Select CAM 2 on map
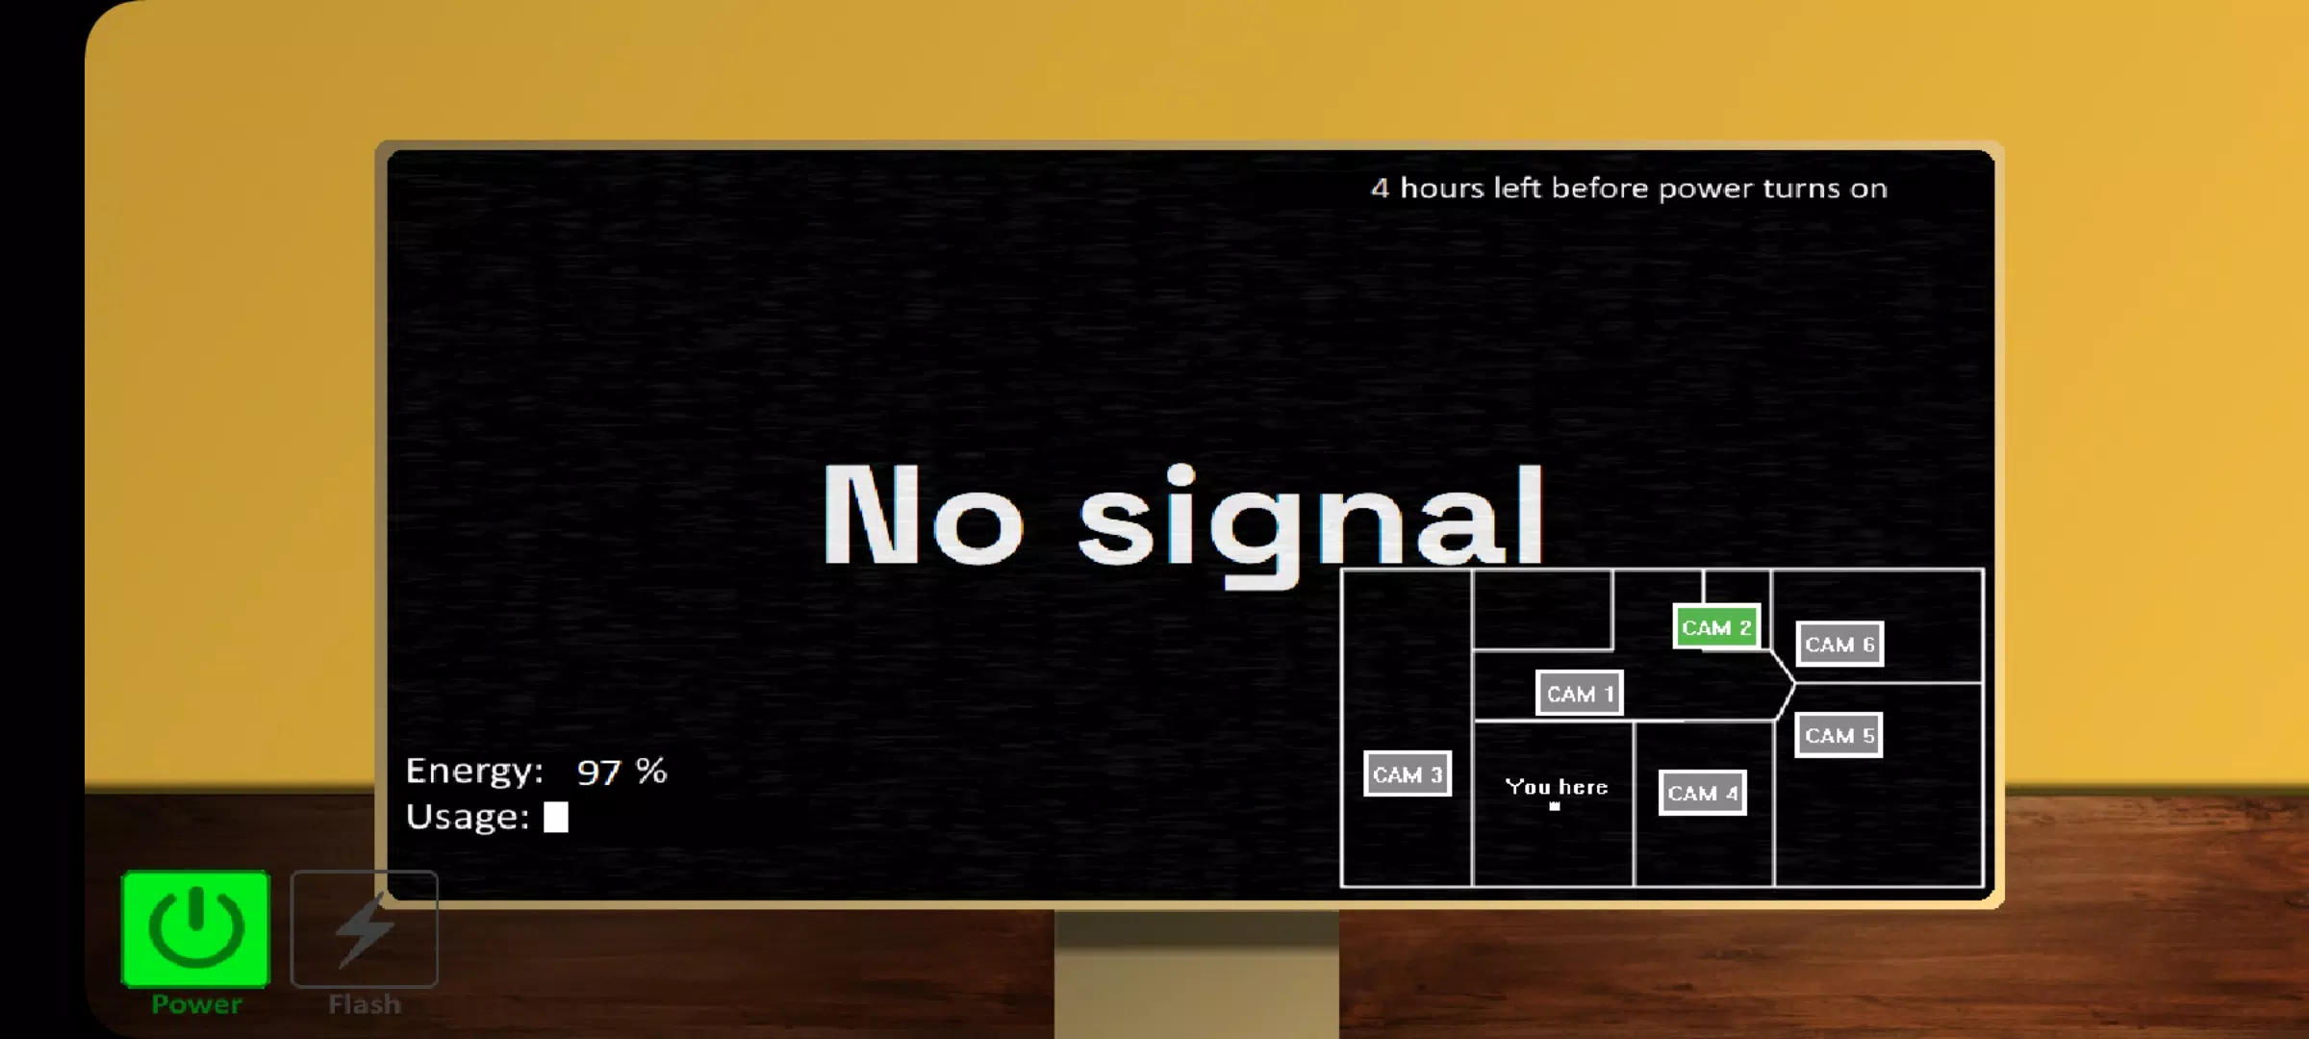The width and height of the screenshot is (2309, 1039). (1713, 627)
